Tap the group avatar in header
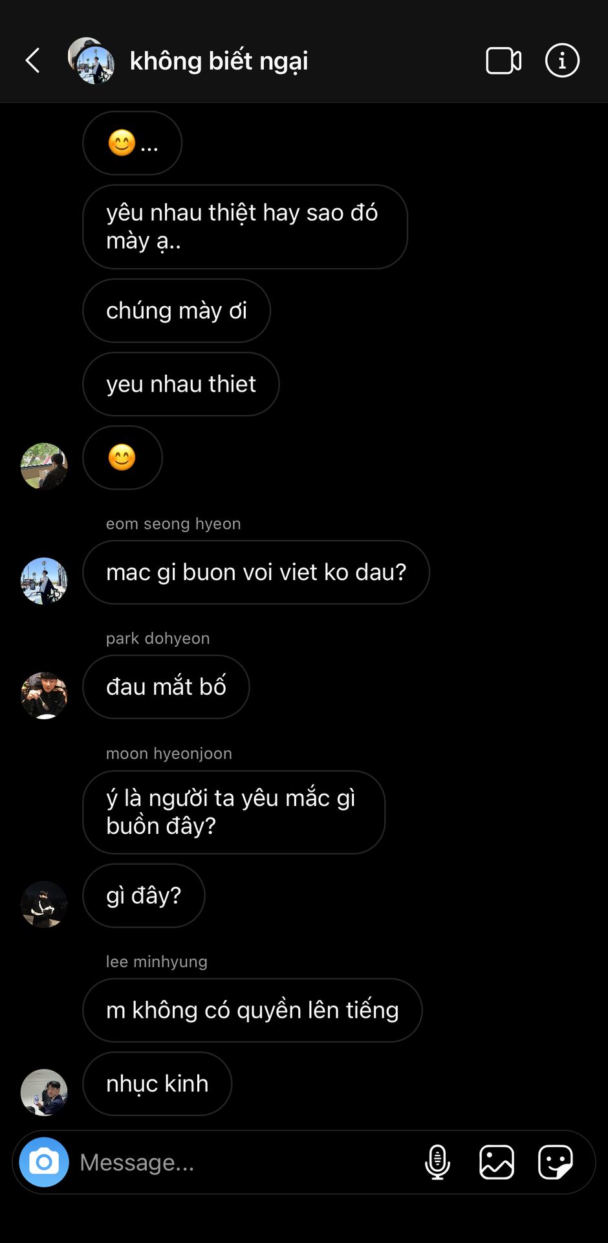This screenshot has width=608, height=1243. [91, 61]
